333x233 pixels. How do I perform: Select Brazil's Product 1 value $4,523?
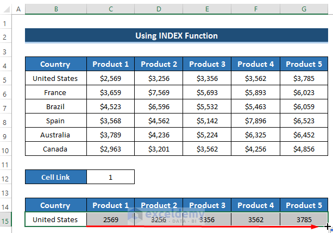pos(110,106)
